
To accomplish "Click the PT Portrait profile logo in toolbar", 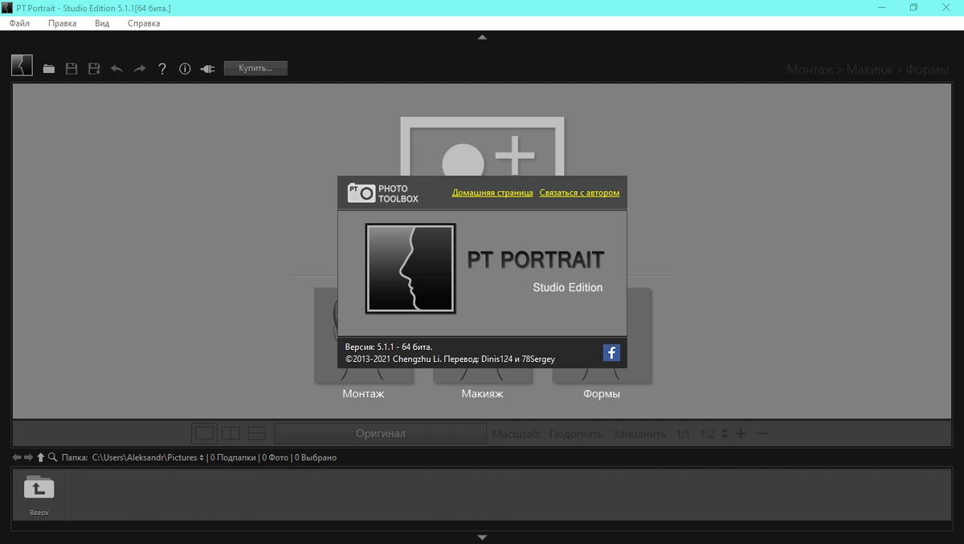I will point(22,66).
